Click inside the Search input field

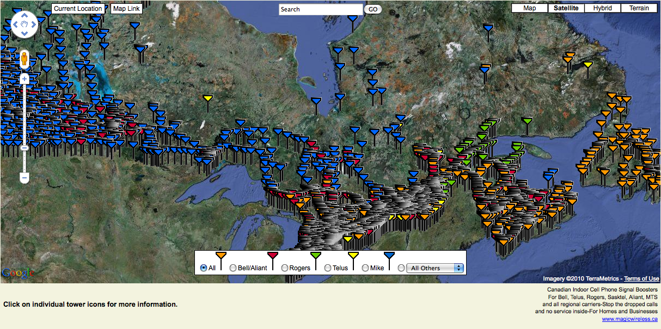point(321,9)
